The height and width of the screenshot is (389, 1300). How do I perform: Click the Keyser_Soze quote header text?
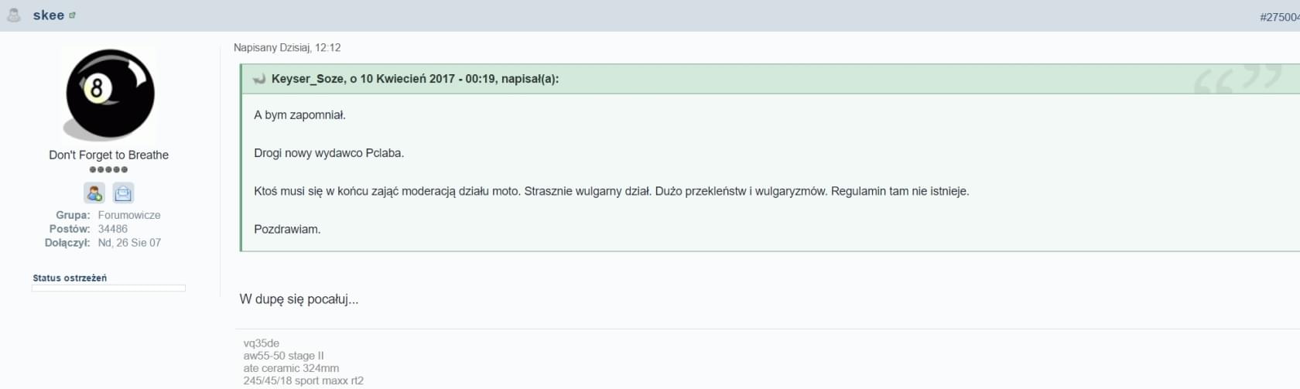pyautogui.click(x=415, y=79)
